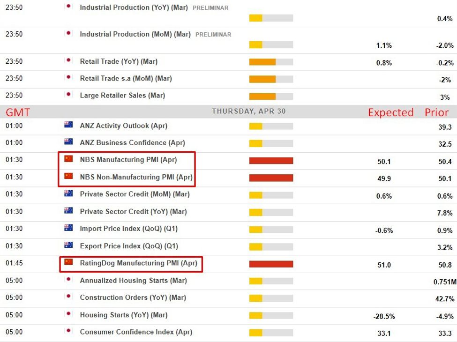Select the China flag next to NBS Manufacturing PMI

(x=68, y=159)
